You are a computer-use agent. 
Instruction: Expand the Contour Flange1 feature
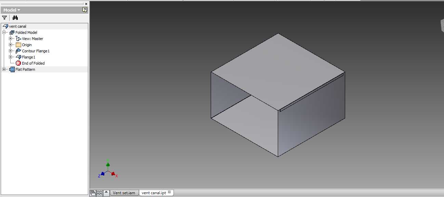click(11, 51)
